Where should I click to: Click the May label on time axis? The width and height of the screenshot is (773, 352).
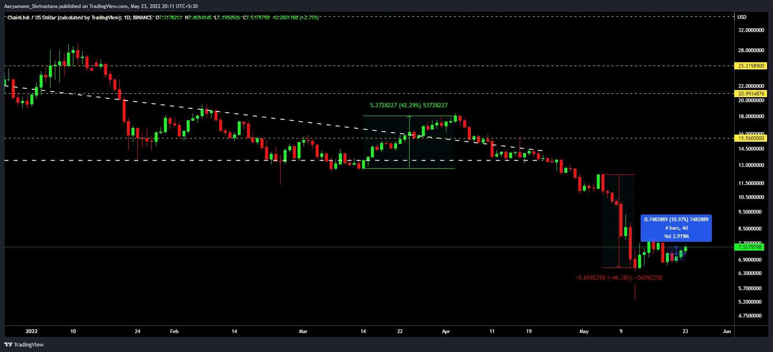[584, 331]
